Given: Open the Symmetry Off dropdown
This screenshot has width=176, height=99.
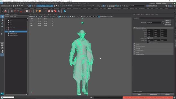Looking at the screenshot, I should 91,6.
